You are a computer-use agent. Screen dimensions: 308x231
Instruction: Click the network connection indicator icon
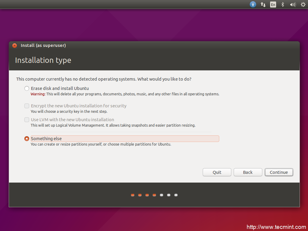tap(263, 5)
